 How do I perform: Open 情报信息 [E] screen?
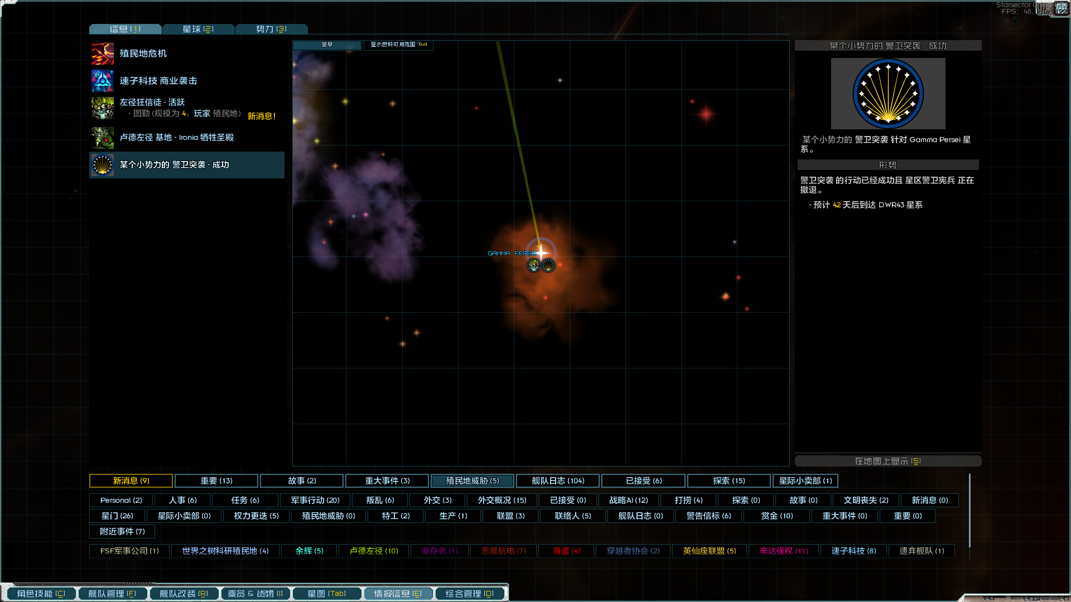(398, 594)
